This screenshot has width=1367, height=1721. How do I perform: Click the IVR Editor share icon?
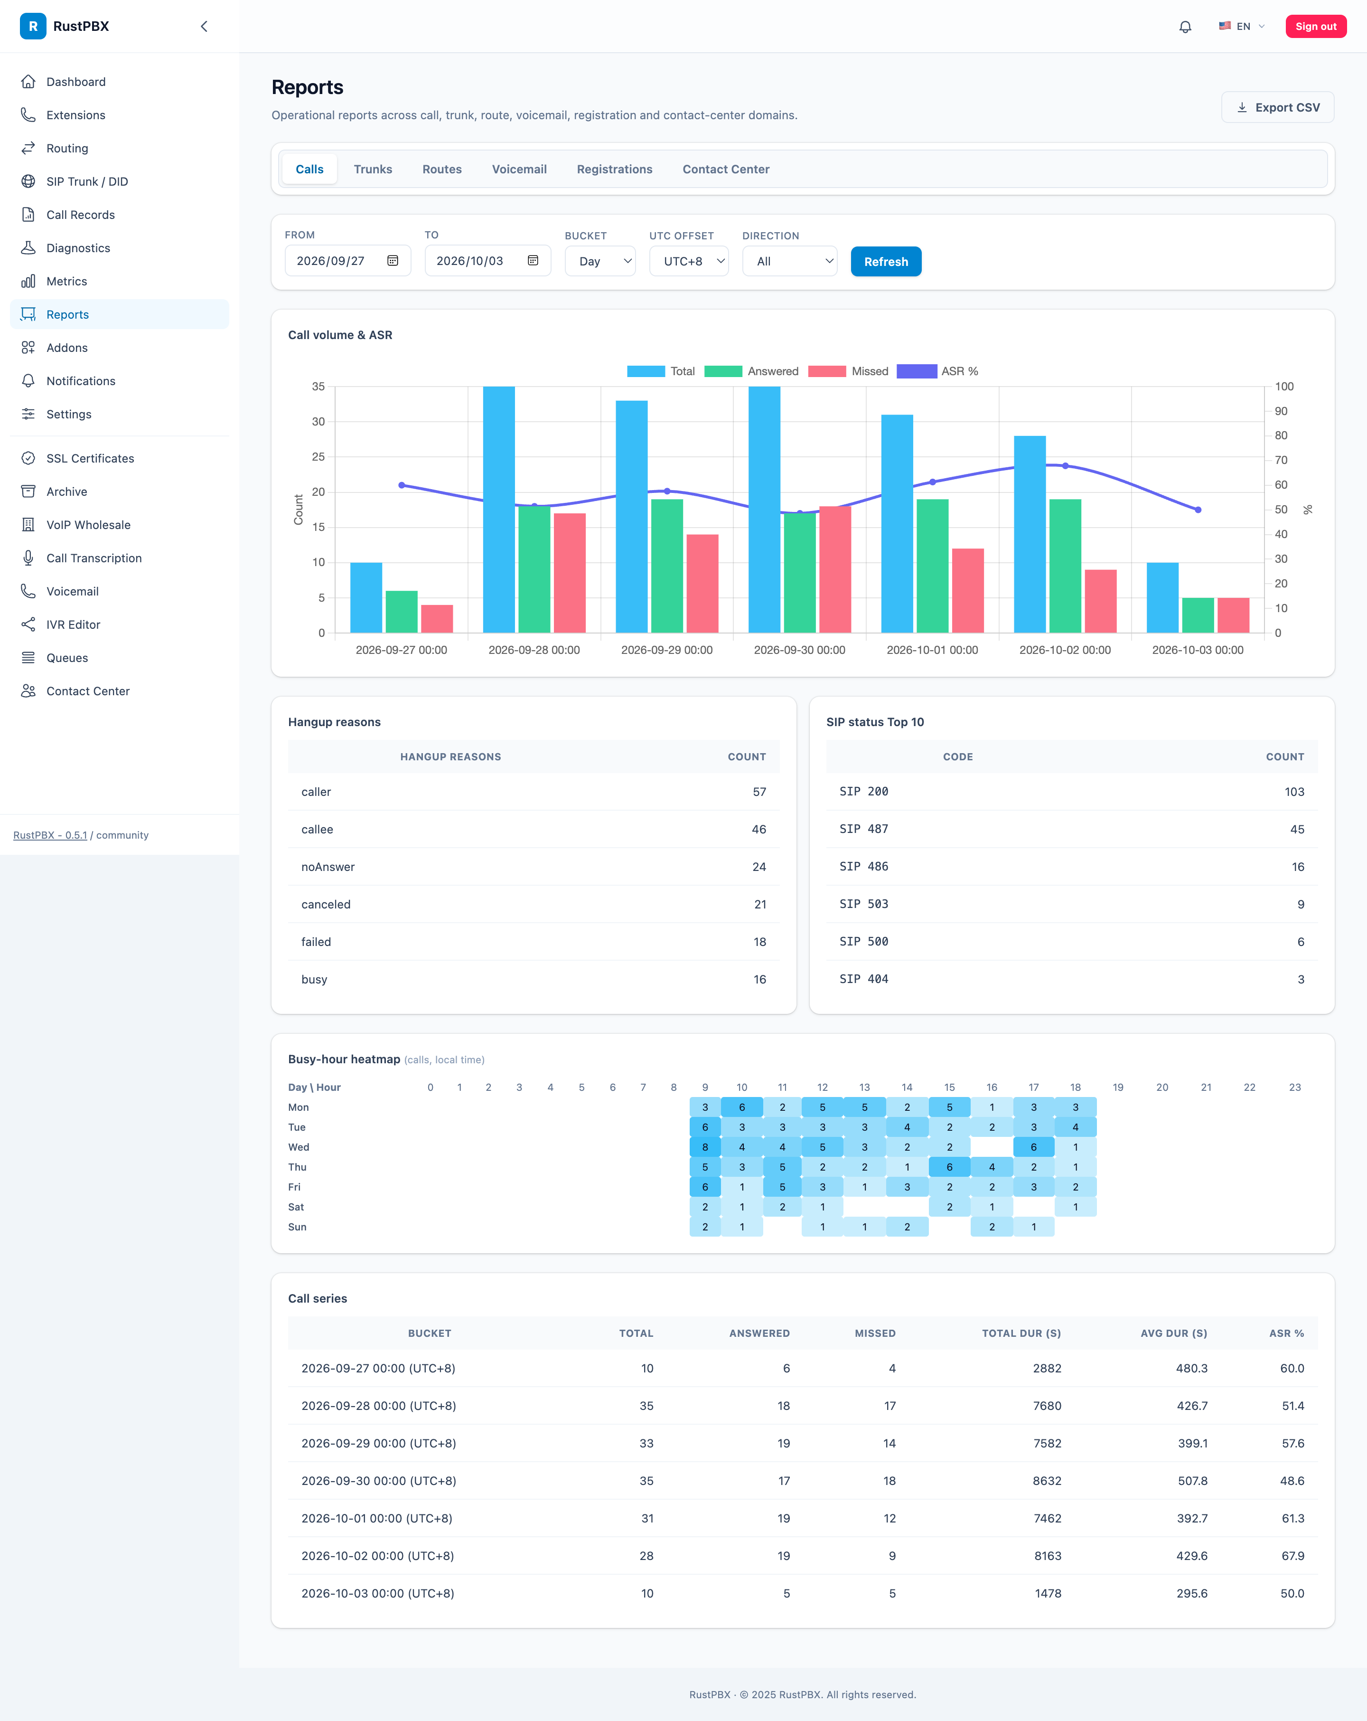point(28,624)
